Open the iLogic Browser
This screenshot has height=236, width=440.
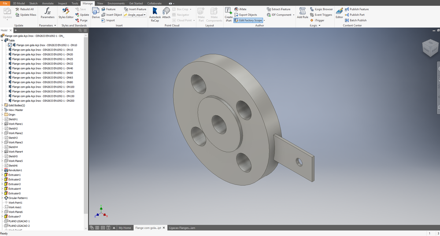pyautogui.click(x=321, y=9)
